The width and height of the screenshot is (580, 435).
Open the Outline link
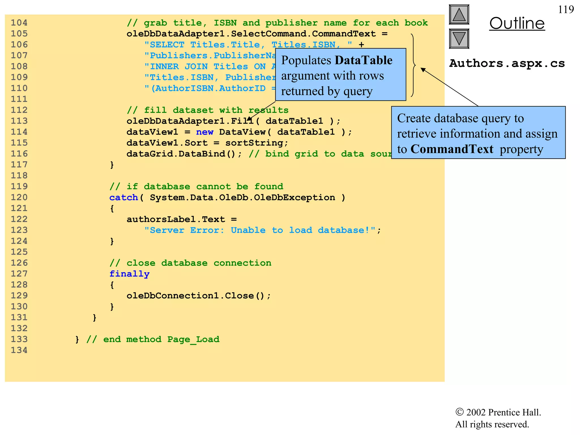tap(517, 23)
